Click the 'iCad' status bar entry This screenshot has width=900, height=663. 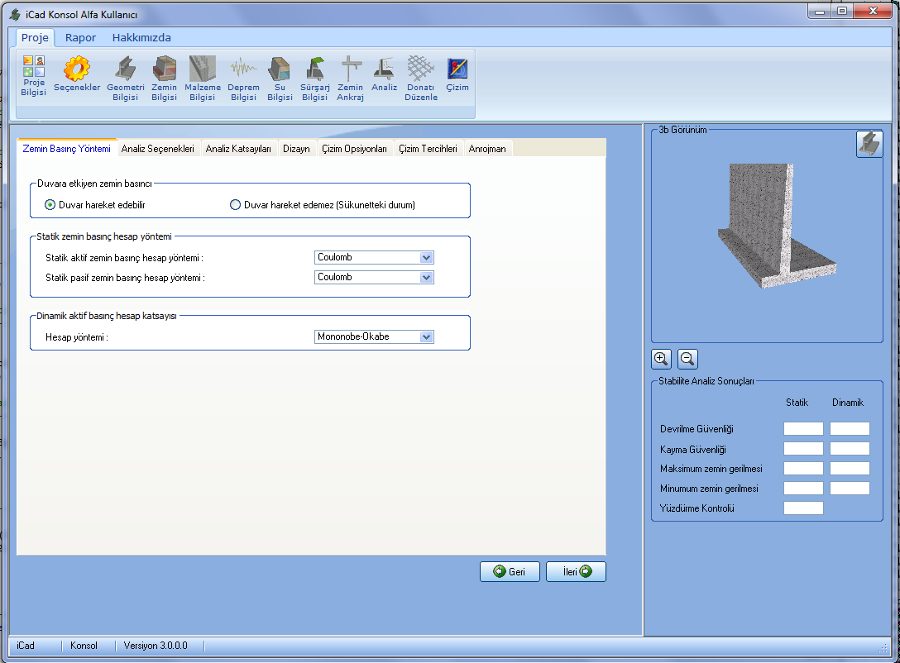coord(26,646)
